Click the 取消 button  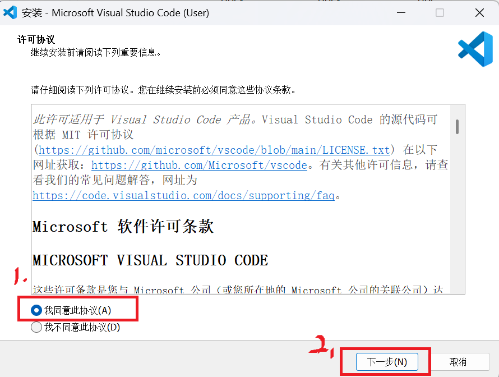(460, 362)
